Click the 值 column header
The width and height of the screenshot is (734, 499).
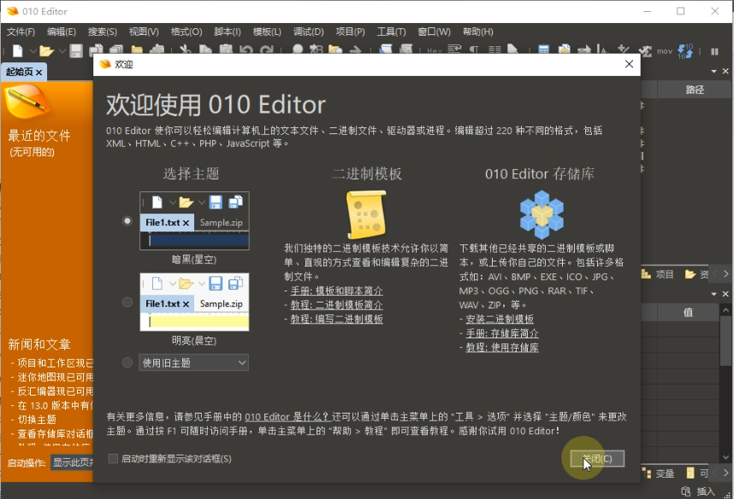[x=688, y=313]
